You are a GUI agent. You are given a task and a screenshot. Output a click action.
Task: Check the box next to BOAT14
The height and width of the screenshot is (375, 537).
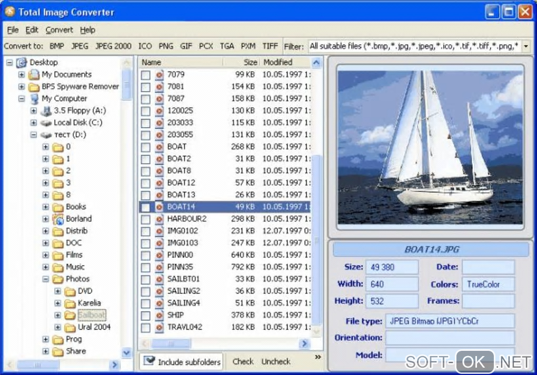coord(146,207)
